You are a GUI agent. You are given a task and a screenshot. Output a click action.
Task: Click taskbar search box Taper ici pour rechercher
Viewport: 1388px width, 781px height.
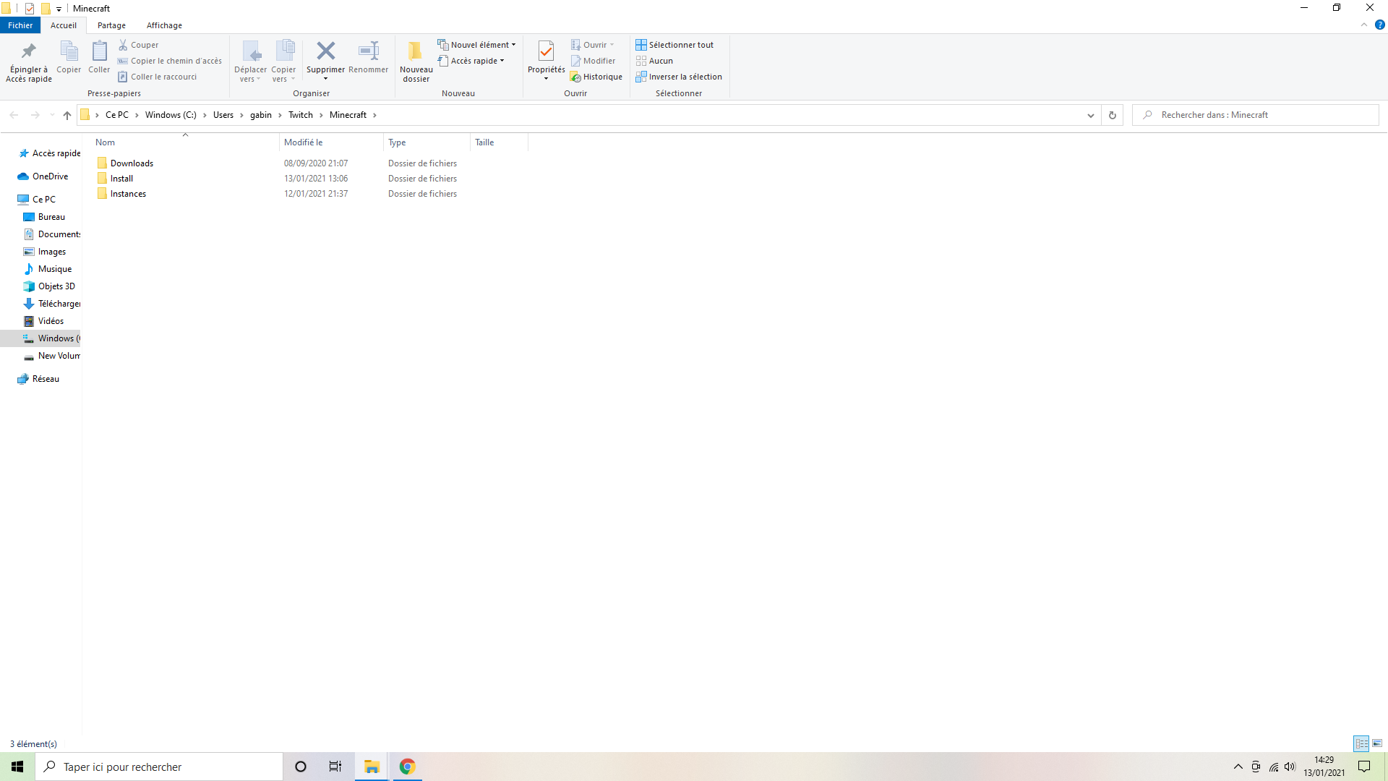tap(159, 767)
